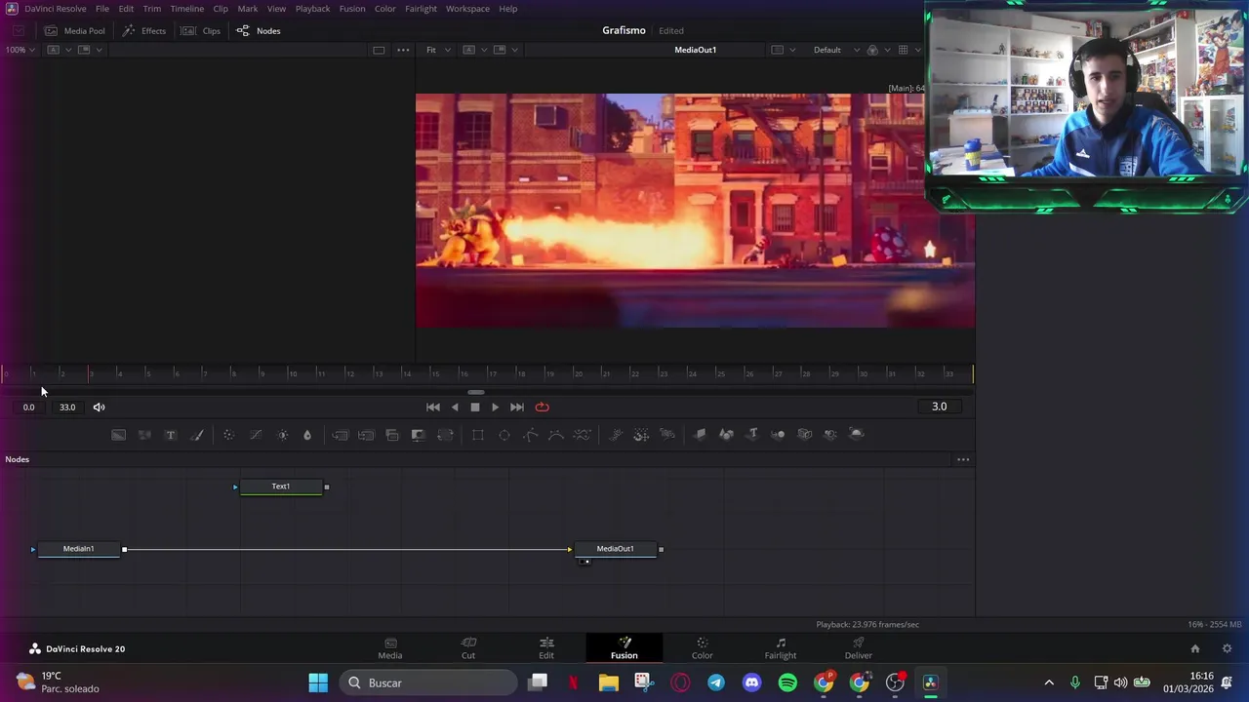Jump to the last frame
Viewport: 1249px width, 702px height.
517,408
